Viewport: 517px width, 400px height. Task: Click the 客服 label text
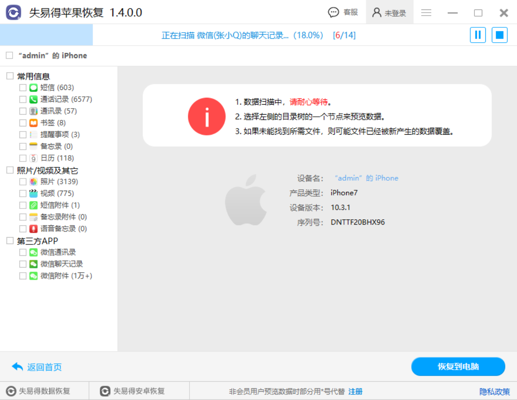click(x=350, y=13)
